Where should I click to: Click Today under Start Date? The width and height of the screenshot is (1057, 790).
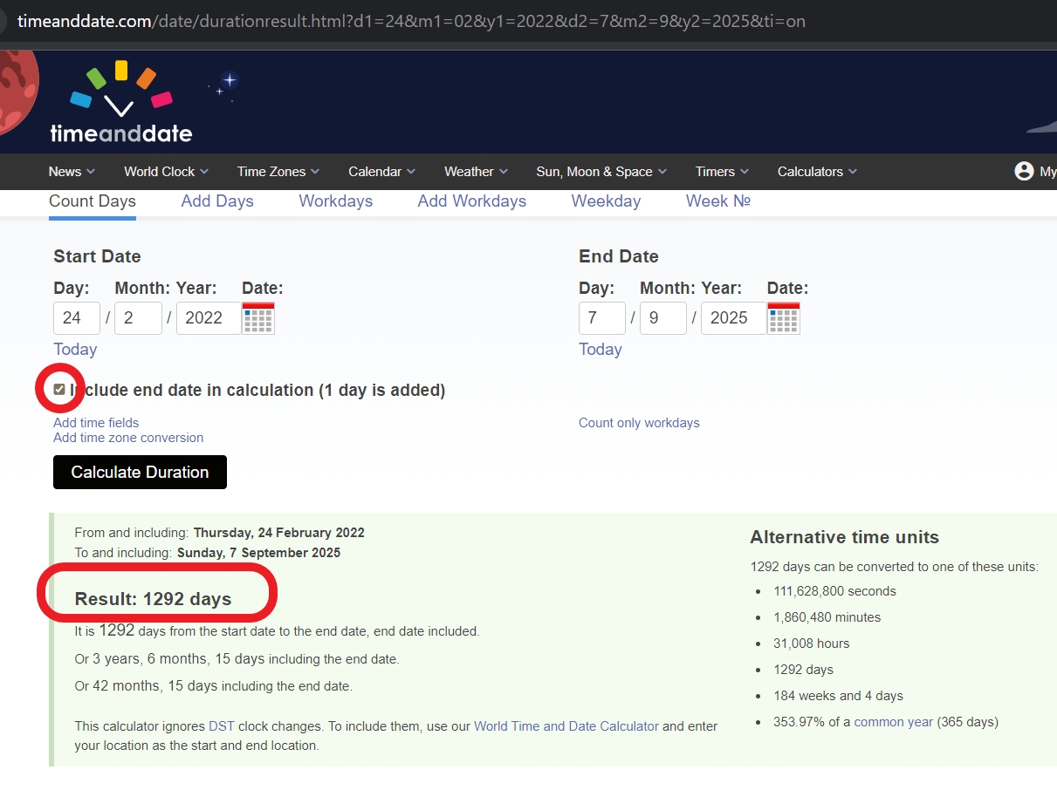(x=75, y=350)
